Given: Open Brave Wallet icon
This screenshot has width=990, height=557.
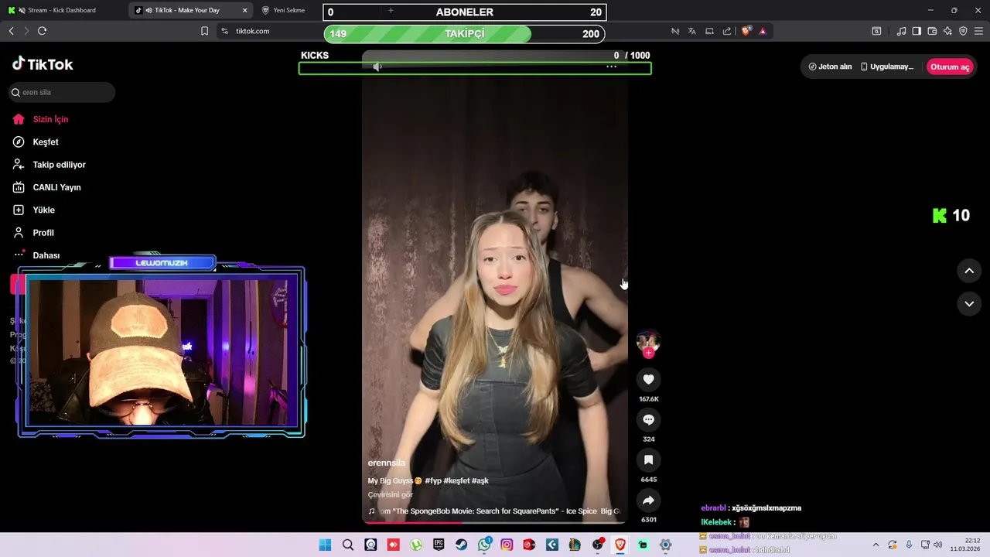Looking at the screenshot, I should [932, 31].
